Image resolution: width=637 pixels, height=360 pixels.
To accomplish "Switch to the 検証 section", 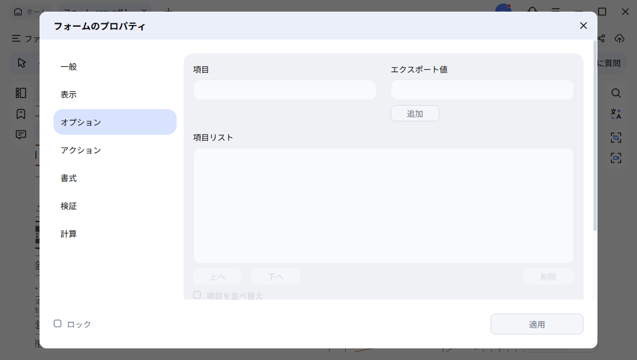I will [69, 206].
